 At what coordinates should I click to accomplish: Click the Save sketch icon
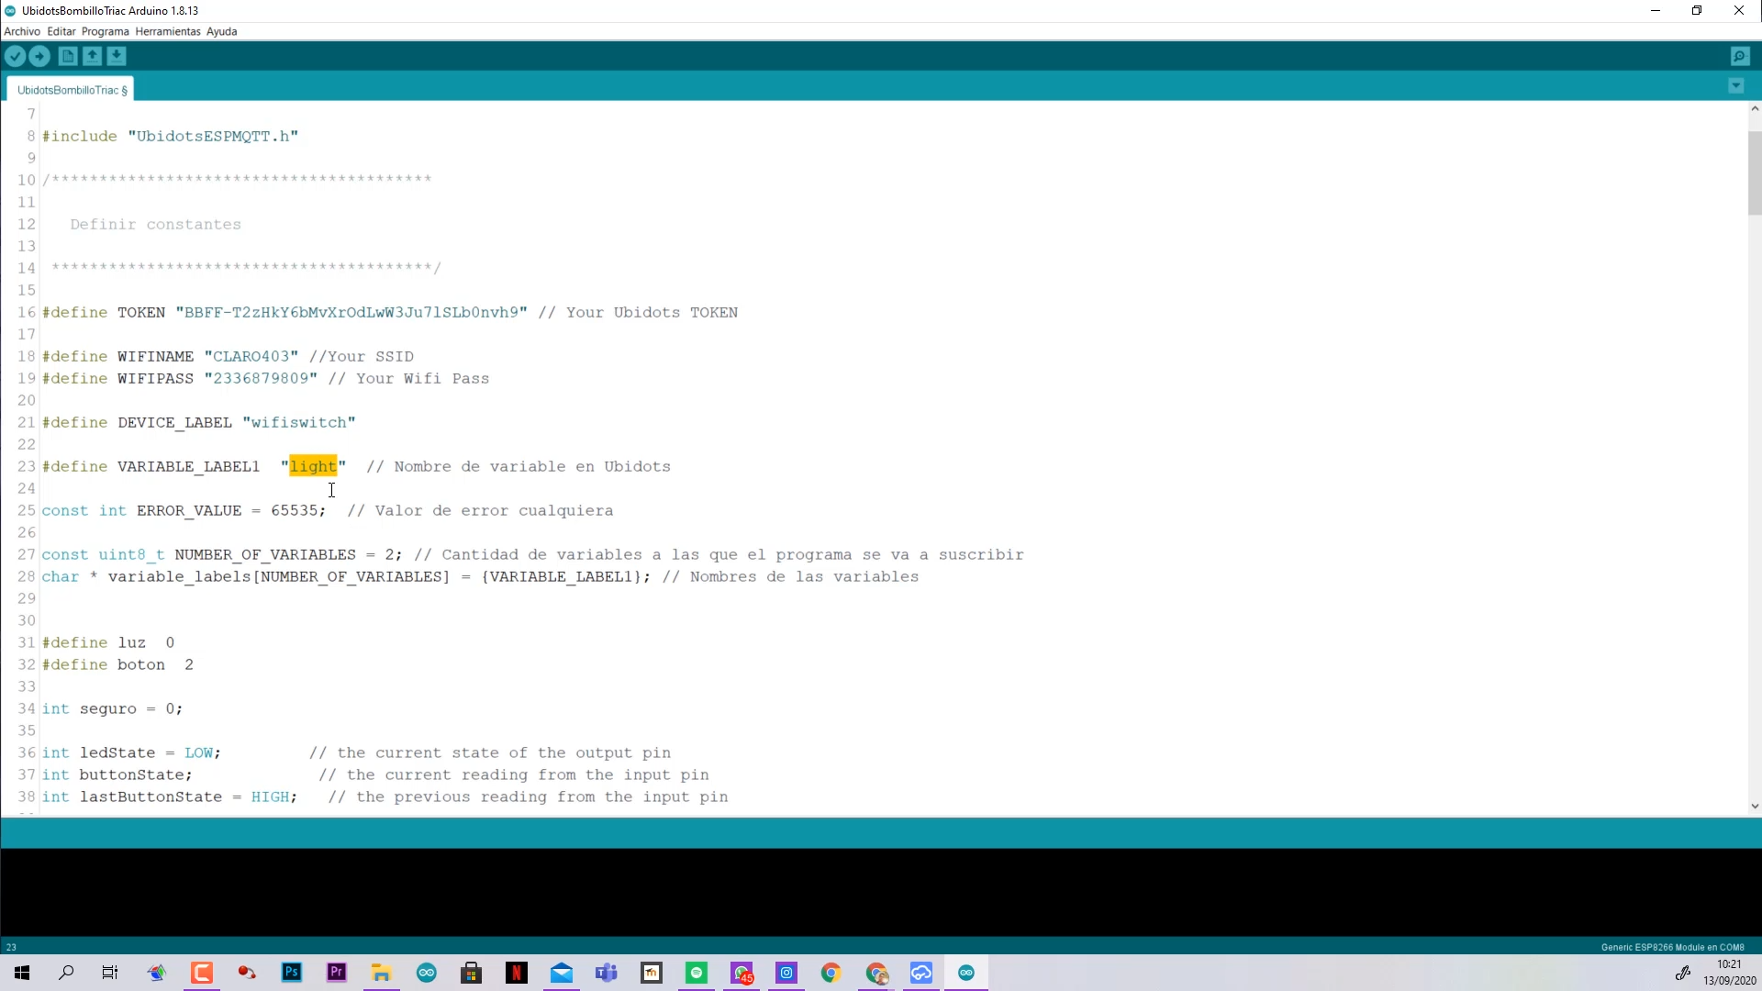[x=117, y=56]
